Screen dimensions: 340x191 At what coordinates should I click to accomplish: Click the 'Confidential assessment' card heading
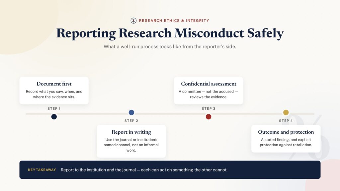coord(209,84)
